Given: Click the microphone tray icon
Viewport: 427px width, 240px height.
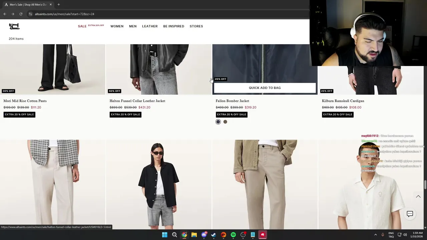Looking at the screenshot, I should (383, 235).
